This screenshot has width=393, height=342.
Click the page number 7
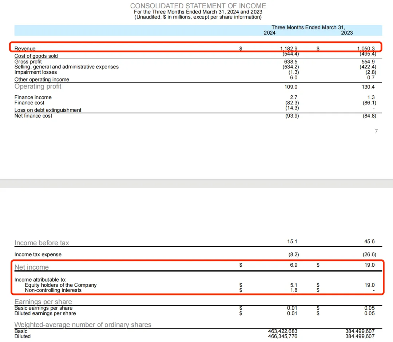pos(376,131)
